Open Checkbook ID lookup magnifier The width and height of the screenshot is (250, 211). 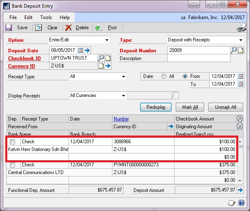pos(101,58)
